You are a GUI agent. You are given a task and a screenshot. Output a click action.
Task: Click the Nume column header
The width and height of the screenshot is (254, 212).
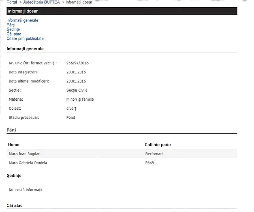click(x=14, y=144)
